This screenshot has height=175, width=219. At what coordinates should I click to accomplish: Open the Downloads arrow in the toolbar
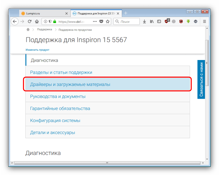[x=144, y=21]
